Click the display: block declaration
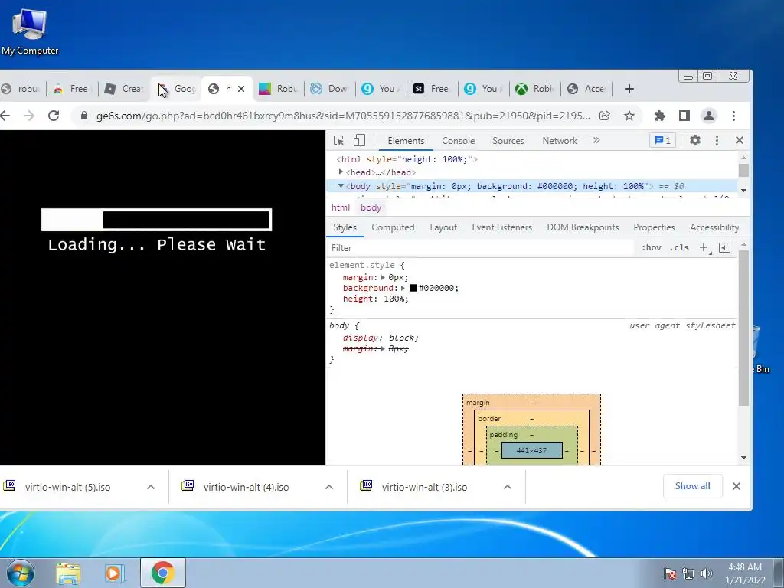Image resolution: width=784 pixels, height=588 pixels. 381,338
